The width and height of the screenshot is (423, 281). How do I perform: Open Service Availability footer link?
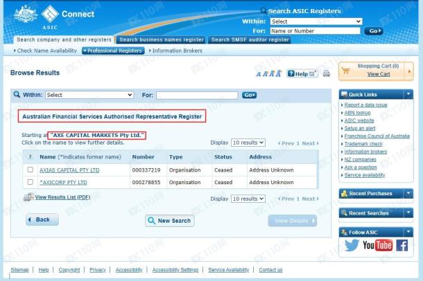[x=229, y=270]
